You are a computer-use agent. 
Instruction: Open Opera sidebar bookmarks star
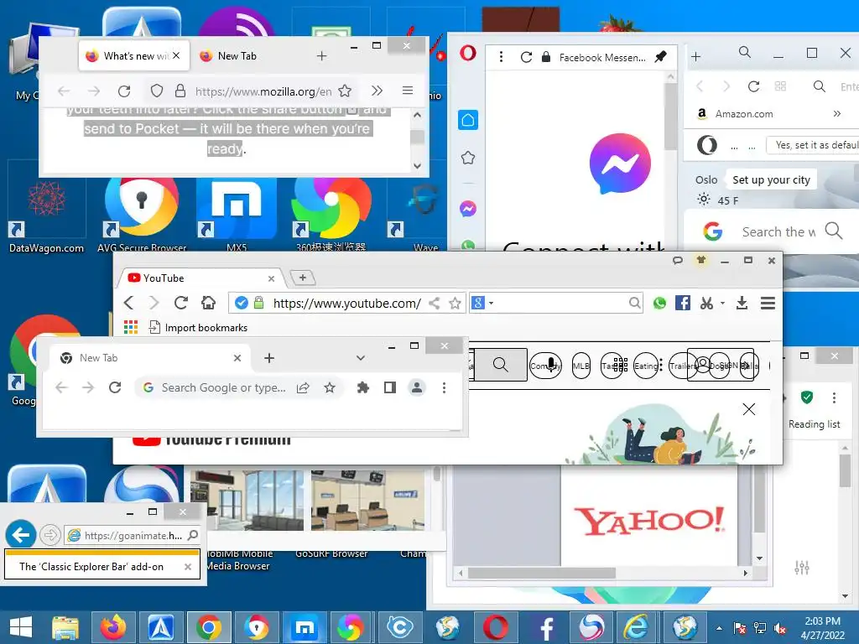coord(468,158)
